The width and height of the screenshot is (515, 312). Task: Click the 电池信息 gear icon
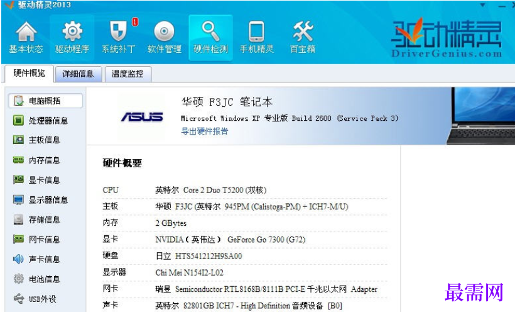[18, 279]
